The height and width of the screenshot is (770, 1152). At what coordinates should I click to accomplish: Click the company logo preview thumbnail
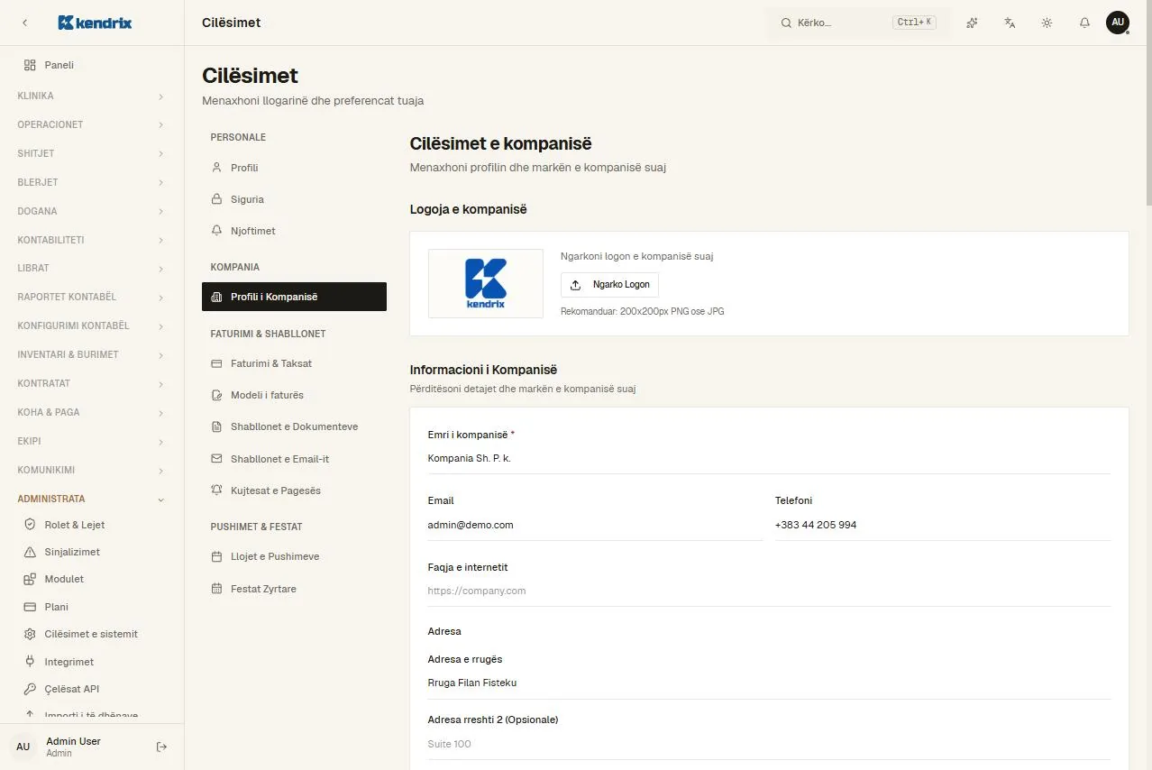(x=486, y=283)
